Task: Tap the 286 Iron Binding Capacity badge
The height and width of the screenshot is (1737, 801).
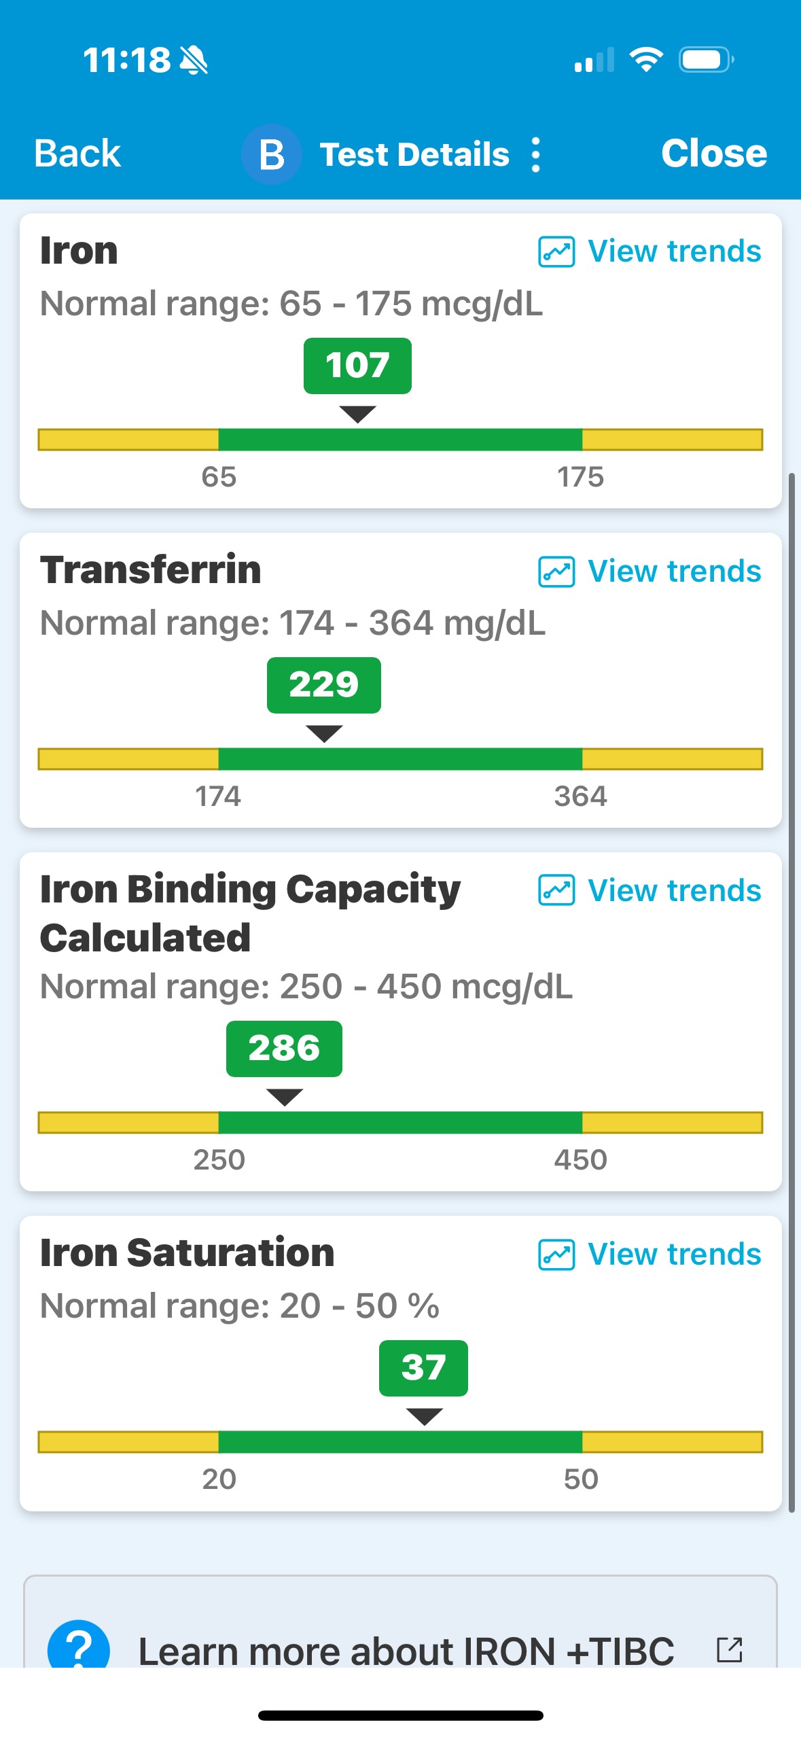Action: coord(284,1049)
